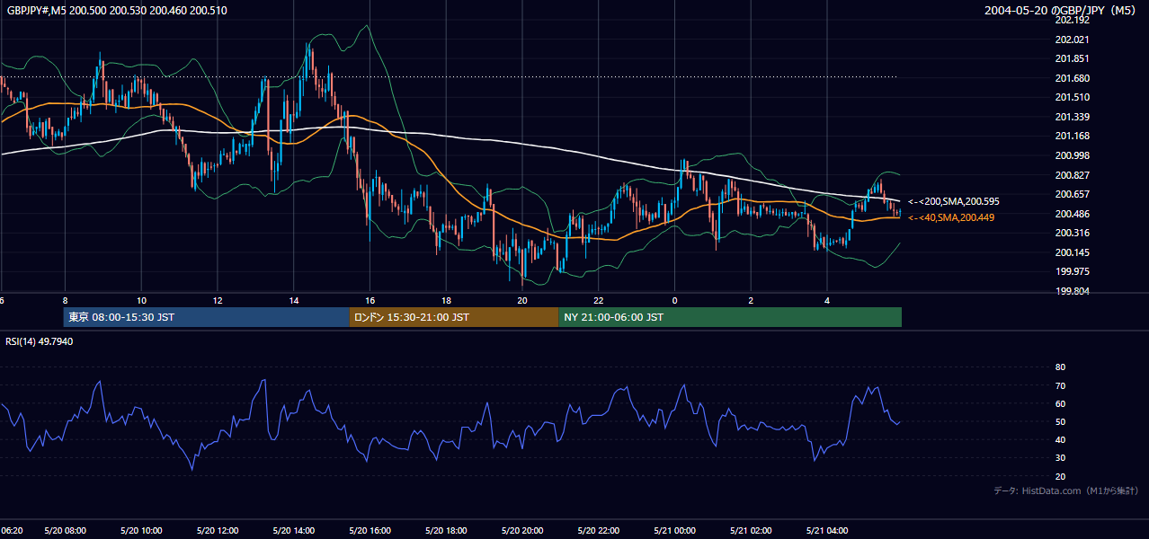The image size is (1149, 539).
Task: Click the 5/20 16:00 time axis label
Action: click(370, 531)
